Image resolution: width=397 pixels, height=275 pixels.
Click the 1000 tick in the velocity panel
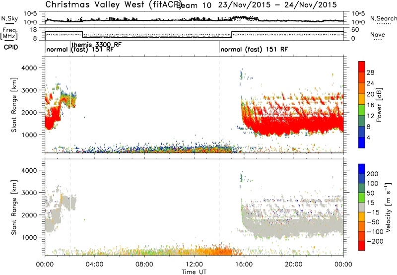[x=29, y=237]
